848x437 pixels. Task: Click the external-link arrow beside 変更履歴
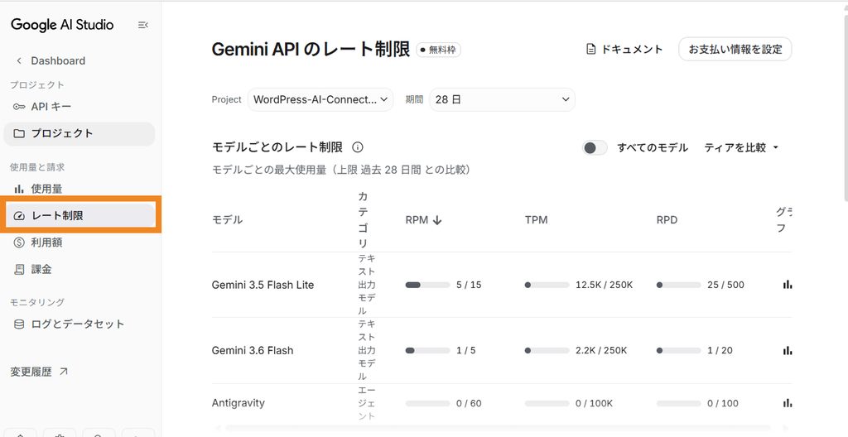63,372
